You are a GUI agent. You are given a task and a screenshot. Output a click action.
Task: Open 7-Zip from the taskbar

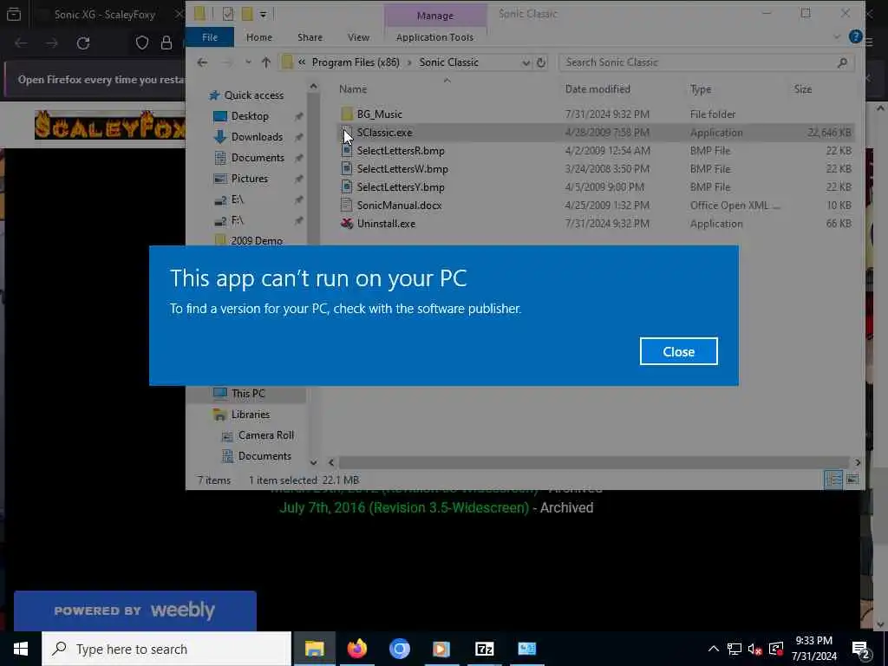484,649
